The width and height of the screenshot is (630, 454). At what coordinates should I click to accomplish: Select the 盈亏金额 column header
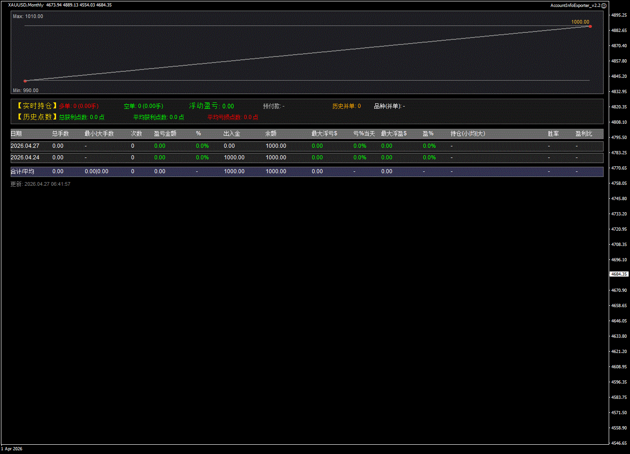click(165, 134)
